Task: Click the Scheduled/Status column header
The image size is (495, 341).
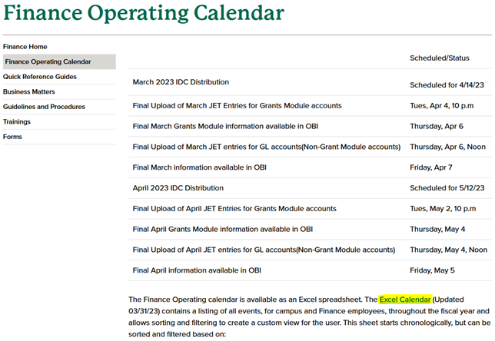Action: 441,58
